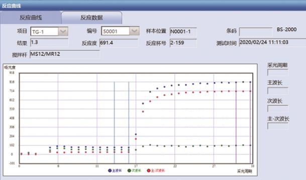Click the 主-次波长 value box
The width and height of the screenshot is (306, 180).
click(277, 126)
